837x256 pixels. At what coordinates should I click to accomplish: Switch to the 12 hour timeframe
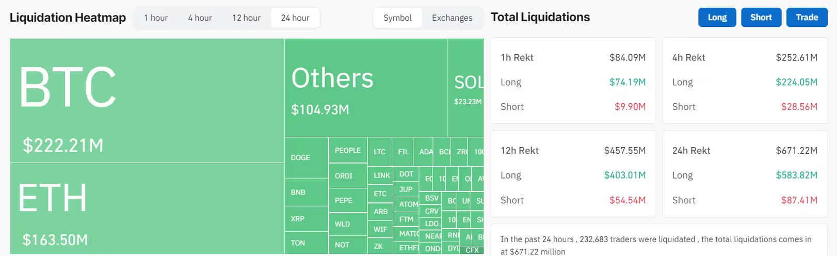246,18
